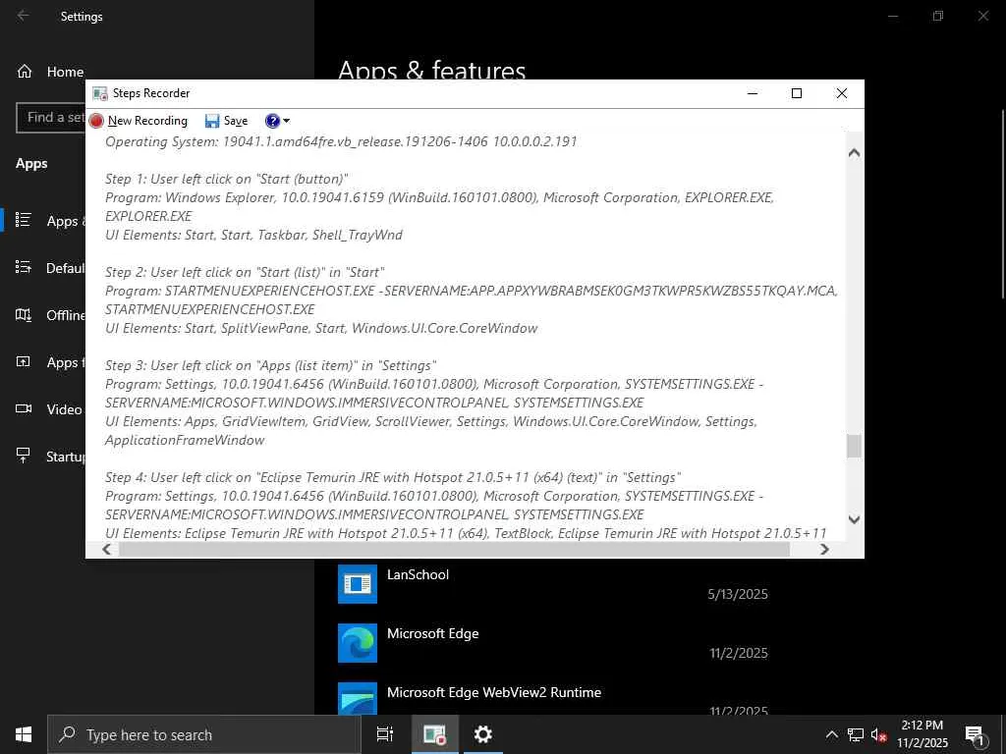Screen dimensions: 1006x754
Task: Click the Apps for websites icon
Action: click(x=24, y=361)
